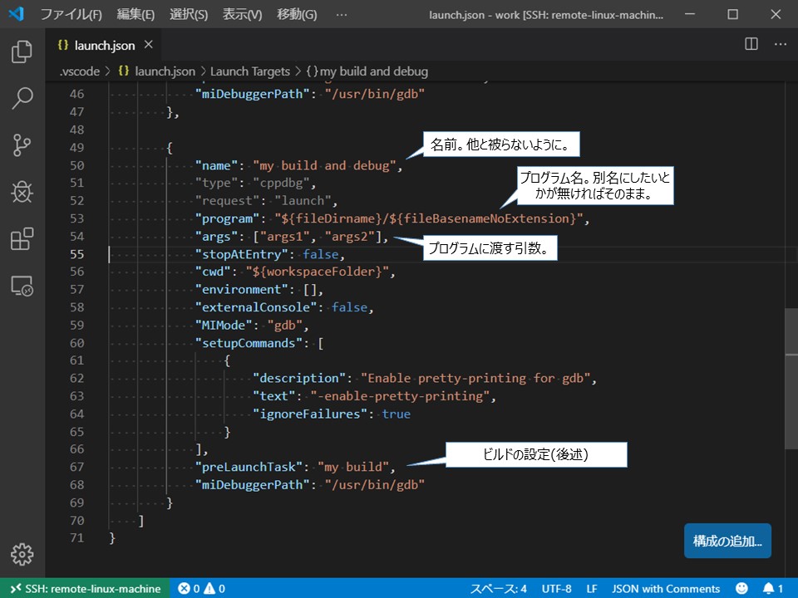
Task: Click the VS Code logo icon
Action: tap(16, 14)
